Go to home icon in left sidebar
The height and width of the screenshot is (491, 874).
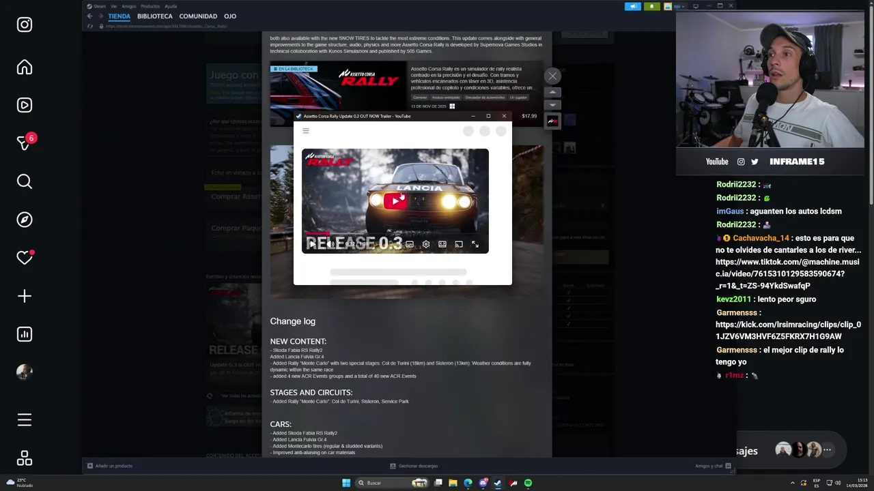pos(25,67)
